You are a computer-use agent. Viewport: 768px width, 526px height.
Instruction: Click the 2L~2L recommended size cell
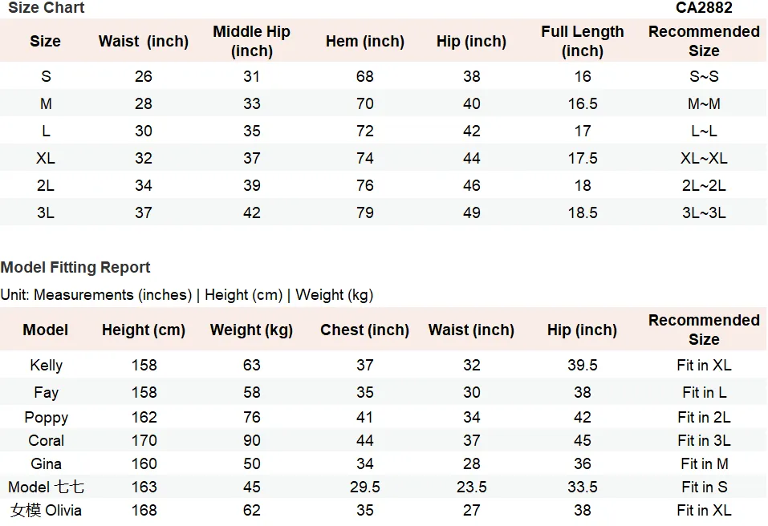click(x=704, y=185)
